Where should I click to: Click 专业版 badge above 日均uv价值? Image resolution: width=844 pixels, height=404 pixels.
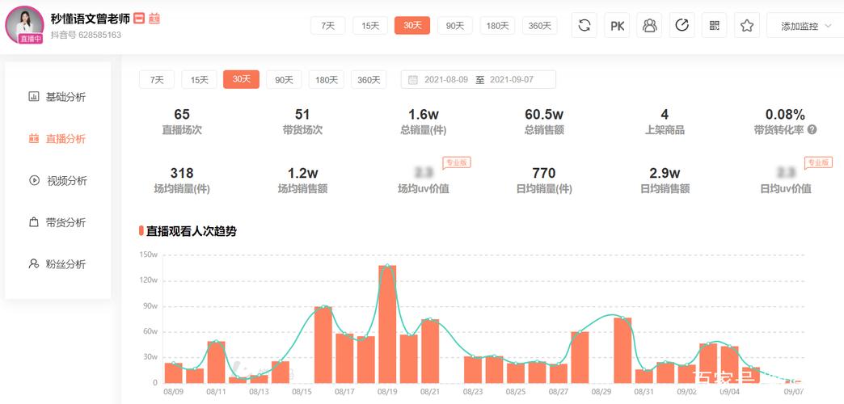(x=818, y=162)
